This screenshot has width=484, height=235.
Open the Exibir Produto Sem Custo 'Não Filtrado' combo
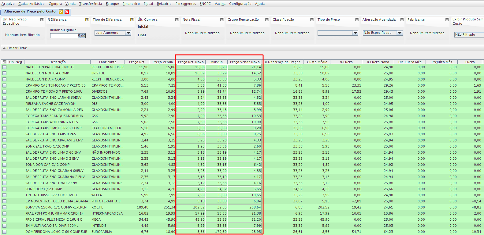pyautogui.click(x=469, y=35)
